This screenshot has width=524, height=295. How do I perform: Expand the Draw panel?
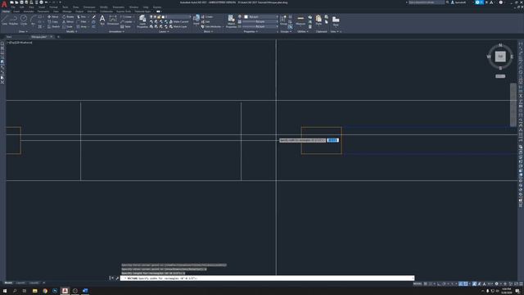(x=23, y=31)
